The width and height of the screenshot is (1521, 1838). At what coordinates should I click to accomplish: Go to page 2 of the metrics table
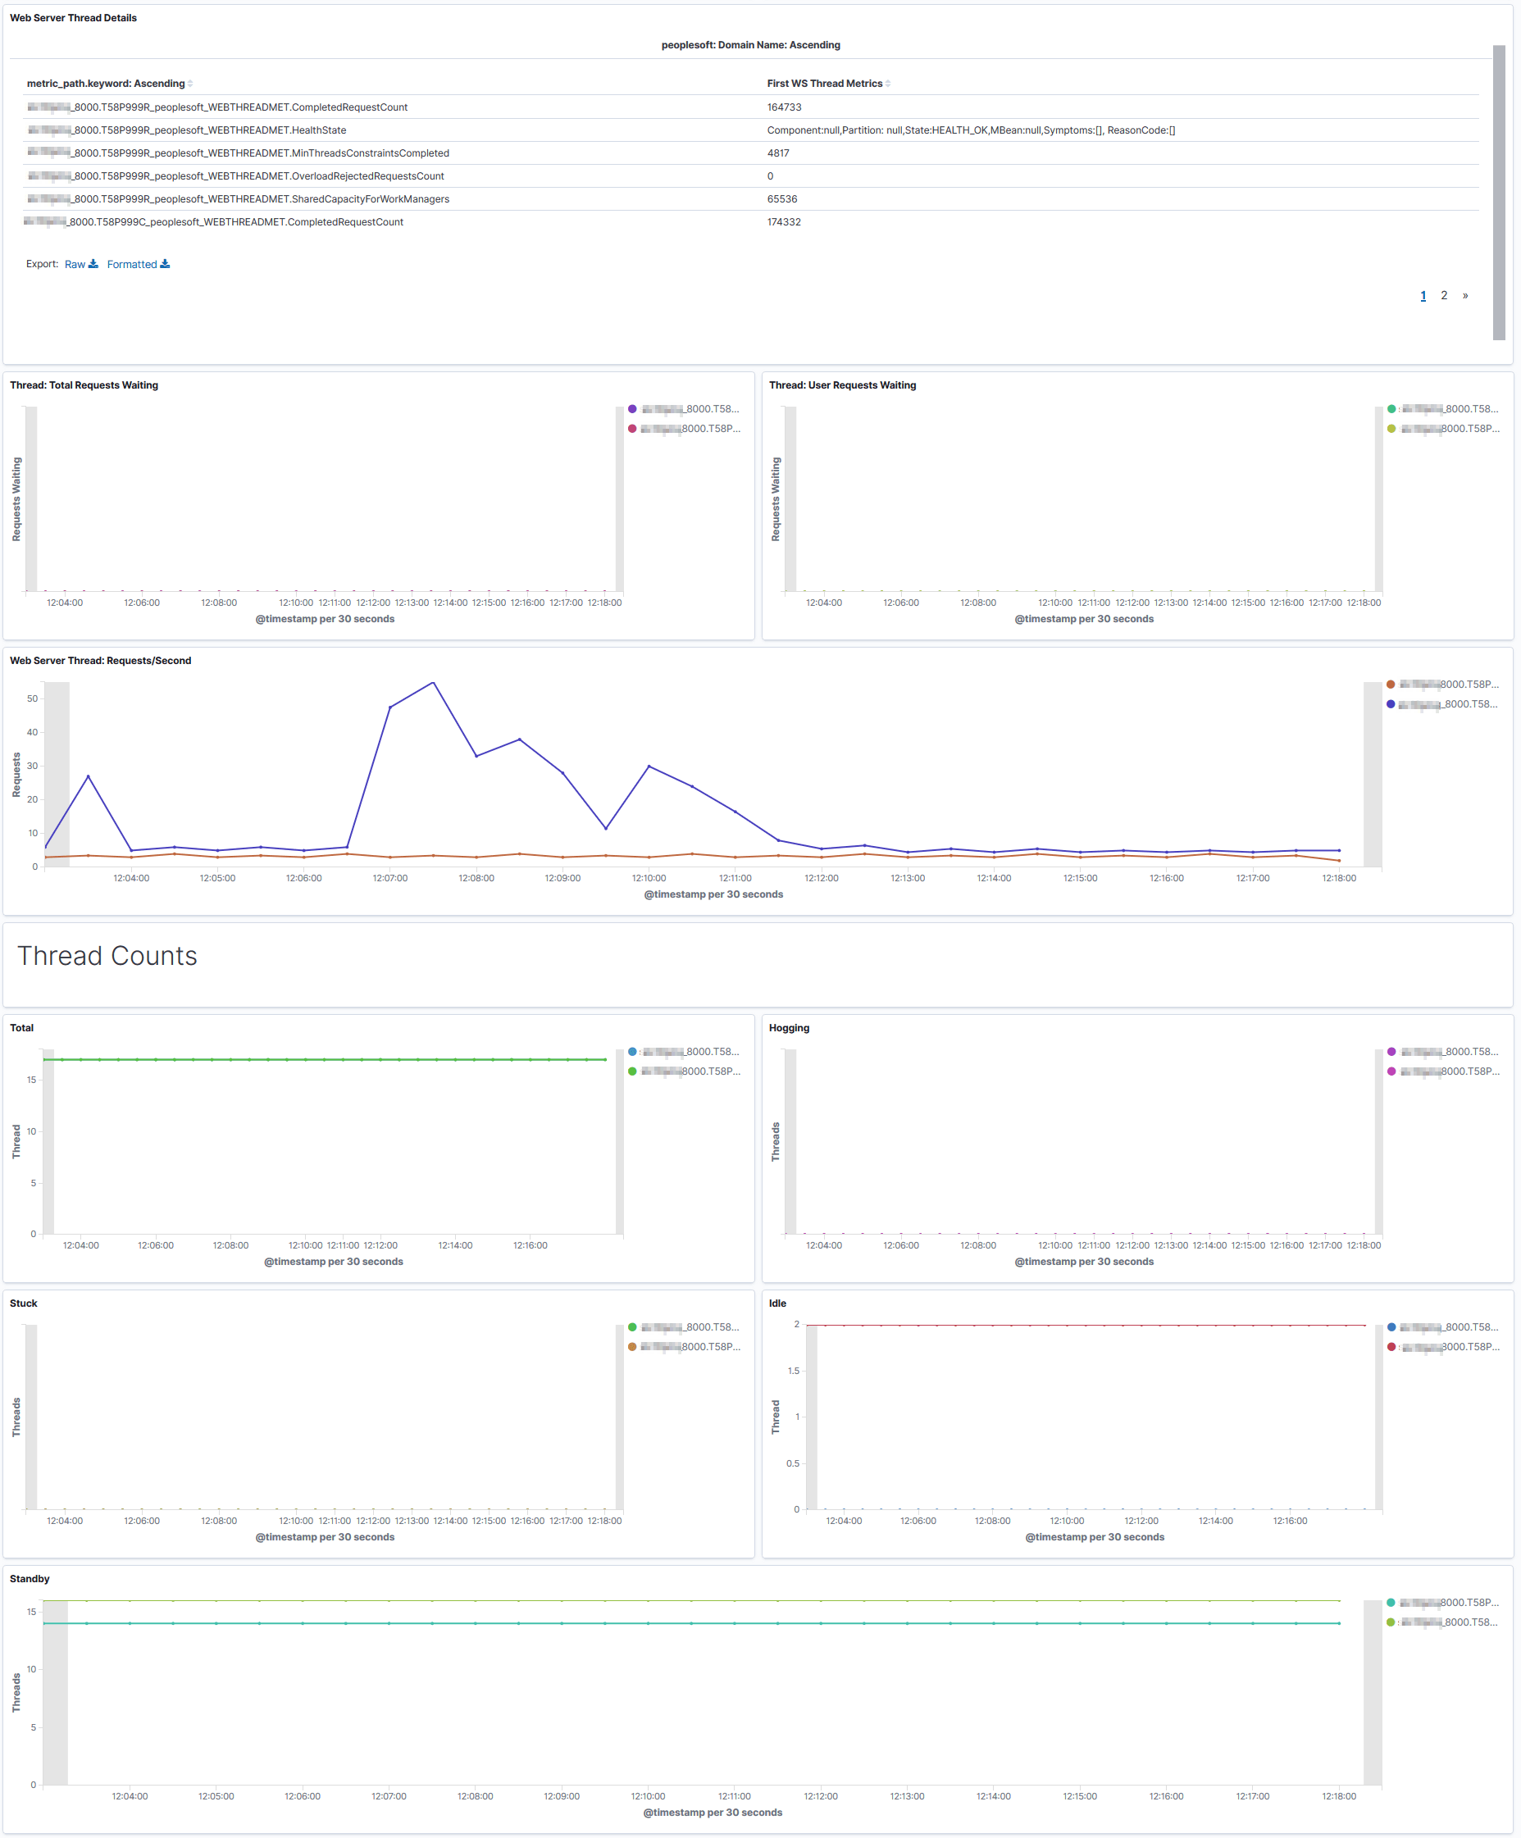(x=1444, y=296)
